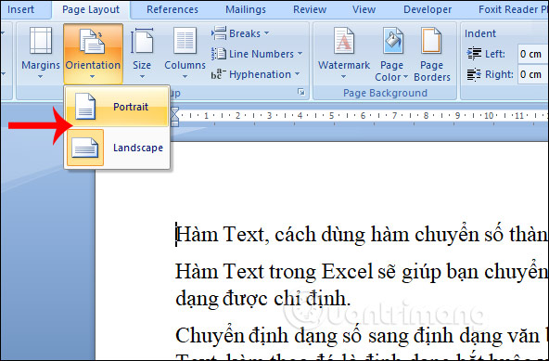Click the horizontal ruler at mark 5

pyautogui.click(x=331, y=115)
